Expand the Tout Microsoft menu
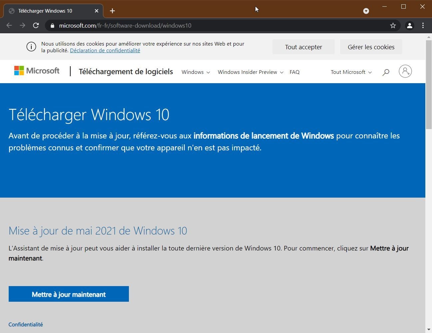432x333 pixels. click(x=351, y=72)
